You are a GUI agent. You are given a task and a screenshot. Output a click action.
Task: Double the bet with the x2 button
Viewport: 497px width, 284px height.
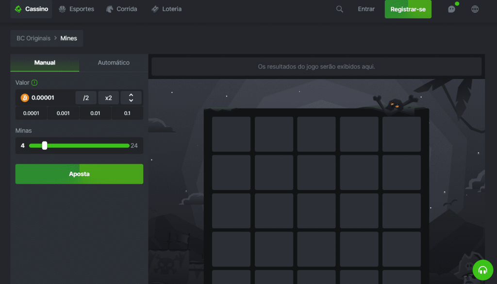pyautogui.click(x=108, y=97)
